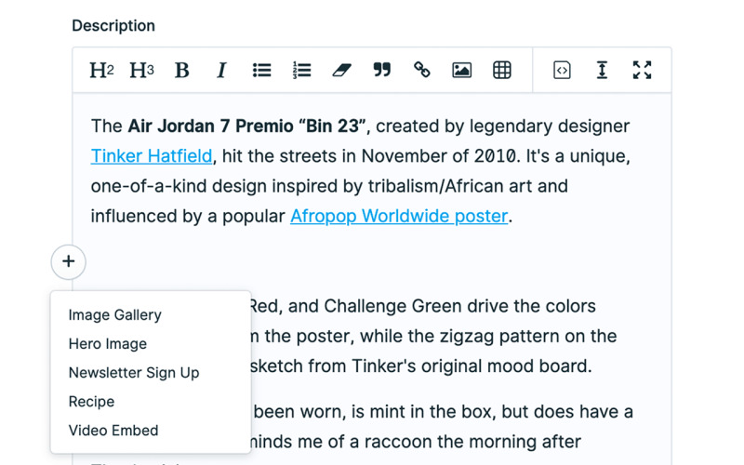
Task: Toggle italic text formatting
Action: click(221, 71)
